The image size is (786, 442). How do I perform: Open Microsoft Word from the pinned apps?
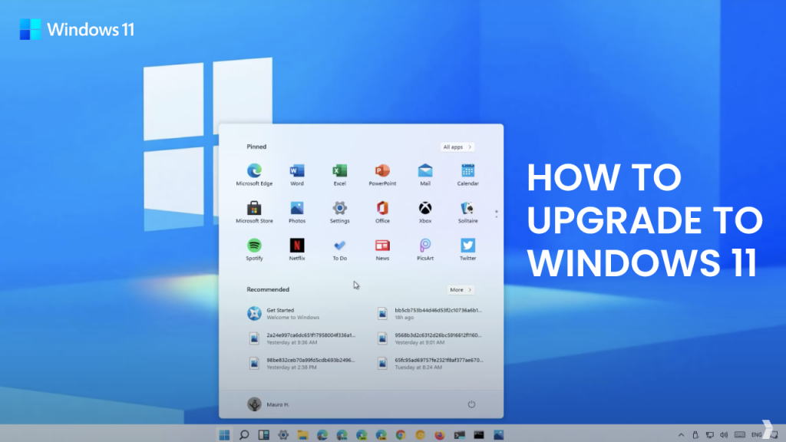tap(297, 171)
